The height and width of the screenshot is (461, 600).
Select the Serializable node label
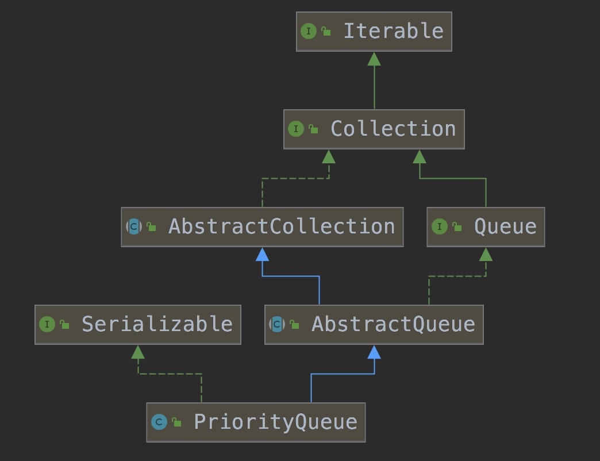coord(157,324)
